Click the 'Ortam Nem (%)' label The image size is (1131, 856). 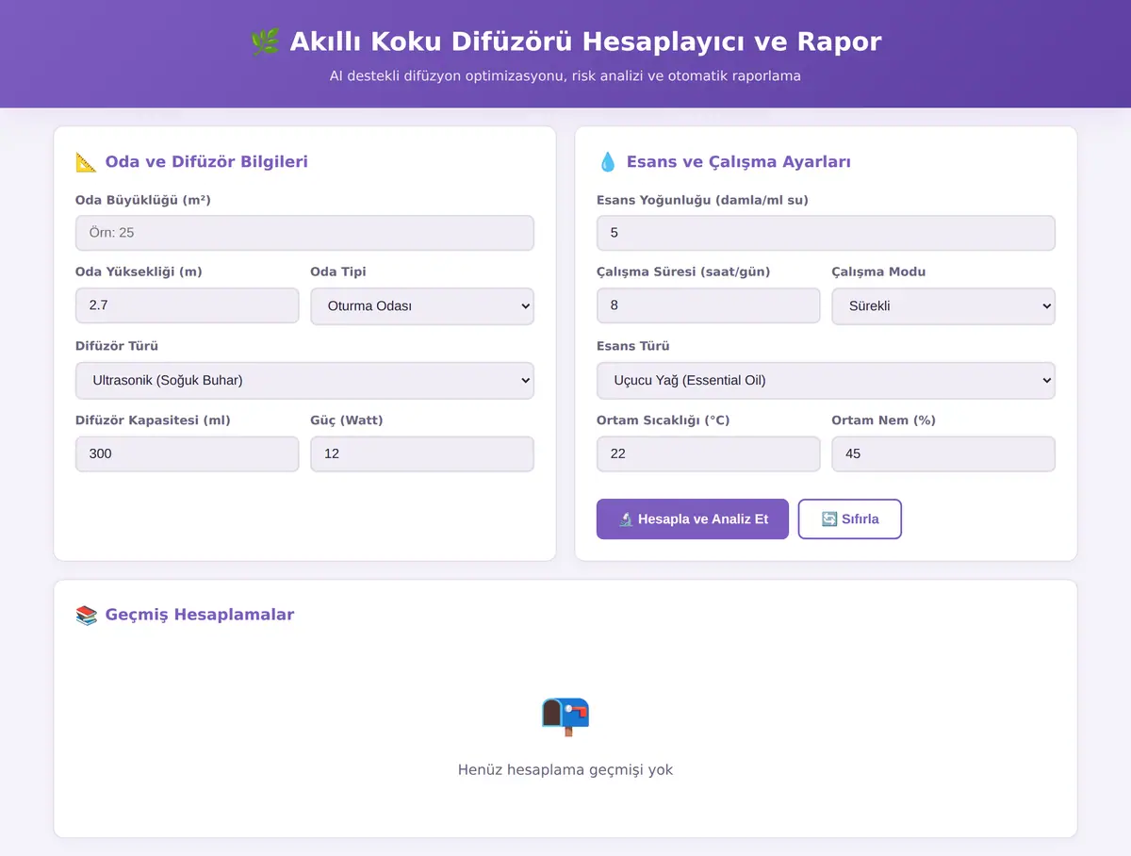883,420
